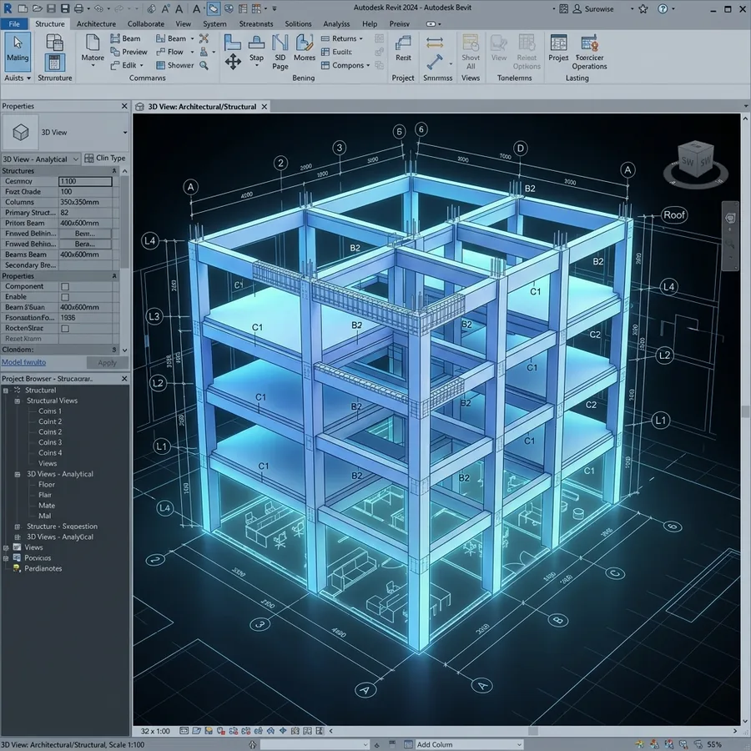The image size is (751, 751).
Task: Open the 3D View - Analytical dropdown
Action: pos(40,159)
